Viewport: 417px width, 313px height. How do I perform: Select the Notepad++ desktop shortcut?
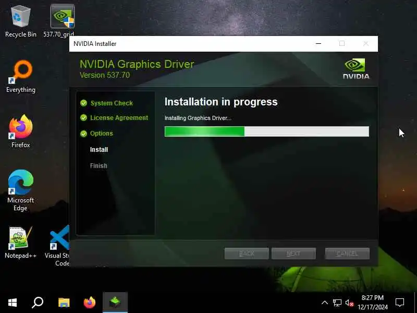point(21,243)
